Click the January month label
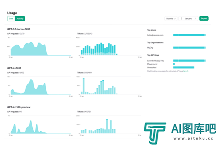221x146 pixels. (188, 19)
